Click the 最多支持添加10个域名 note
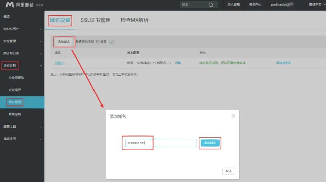This screenshot has height=182, width=326. (91, 41)
